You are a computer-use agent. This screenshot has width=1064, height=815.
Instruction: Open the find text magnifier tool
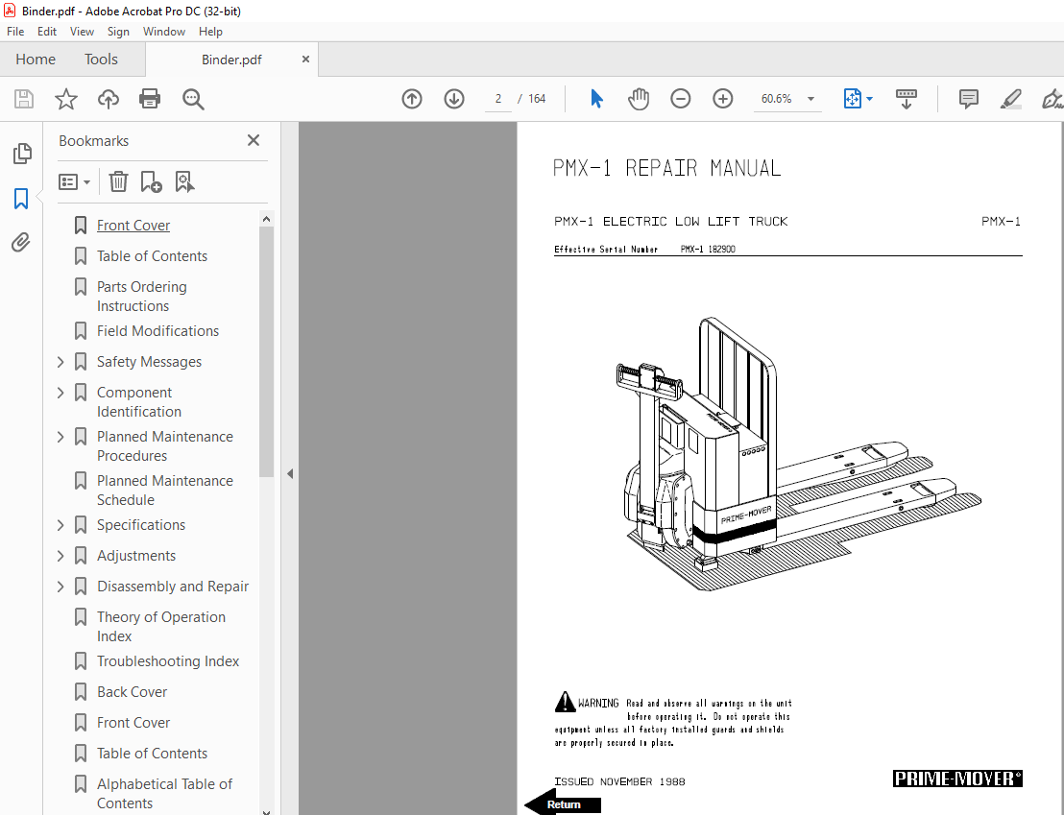click(x=193, y=99)
